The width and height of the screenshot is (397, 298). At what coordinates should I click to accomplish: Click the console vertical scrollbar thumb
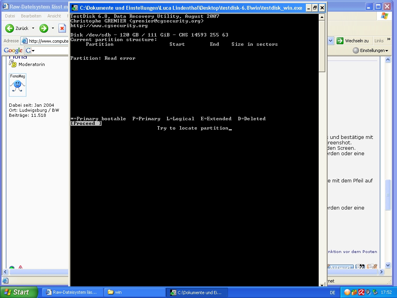[x=322, y=46]
